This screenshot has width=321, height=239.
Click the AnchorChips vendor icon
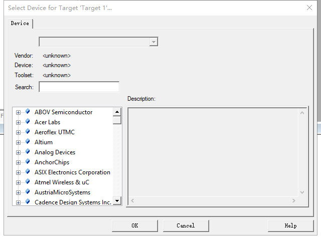28,162
